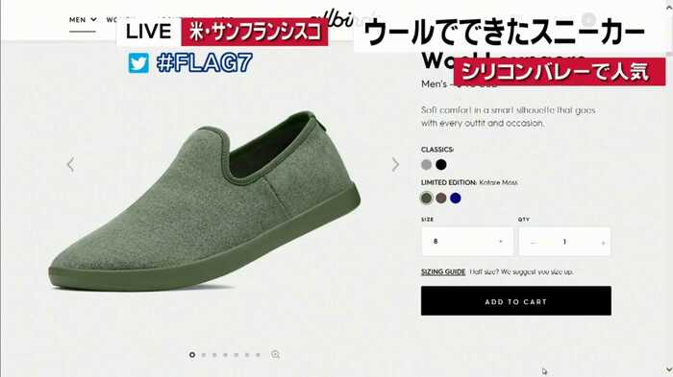Click the next image right arrow
The image size is (673, 377).
click(395, 164)
